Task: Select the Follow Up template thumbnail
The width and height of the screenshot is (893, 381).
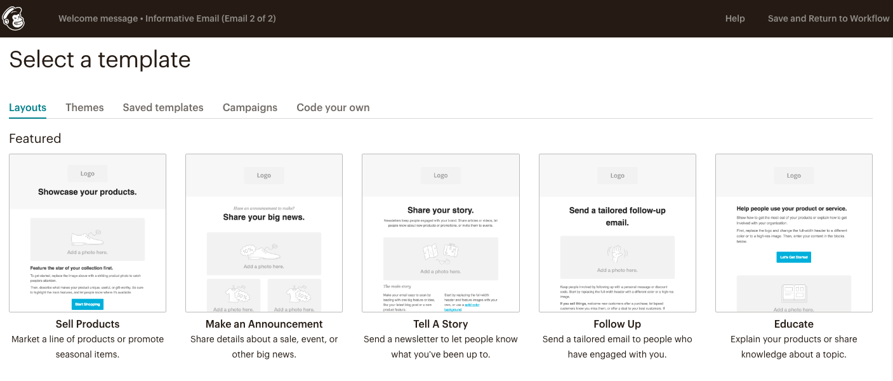Action: pyautogui.click(x=617, y=232)
